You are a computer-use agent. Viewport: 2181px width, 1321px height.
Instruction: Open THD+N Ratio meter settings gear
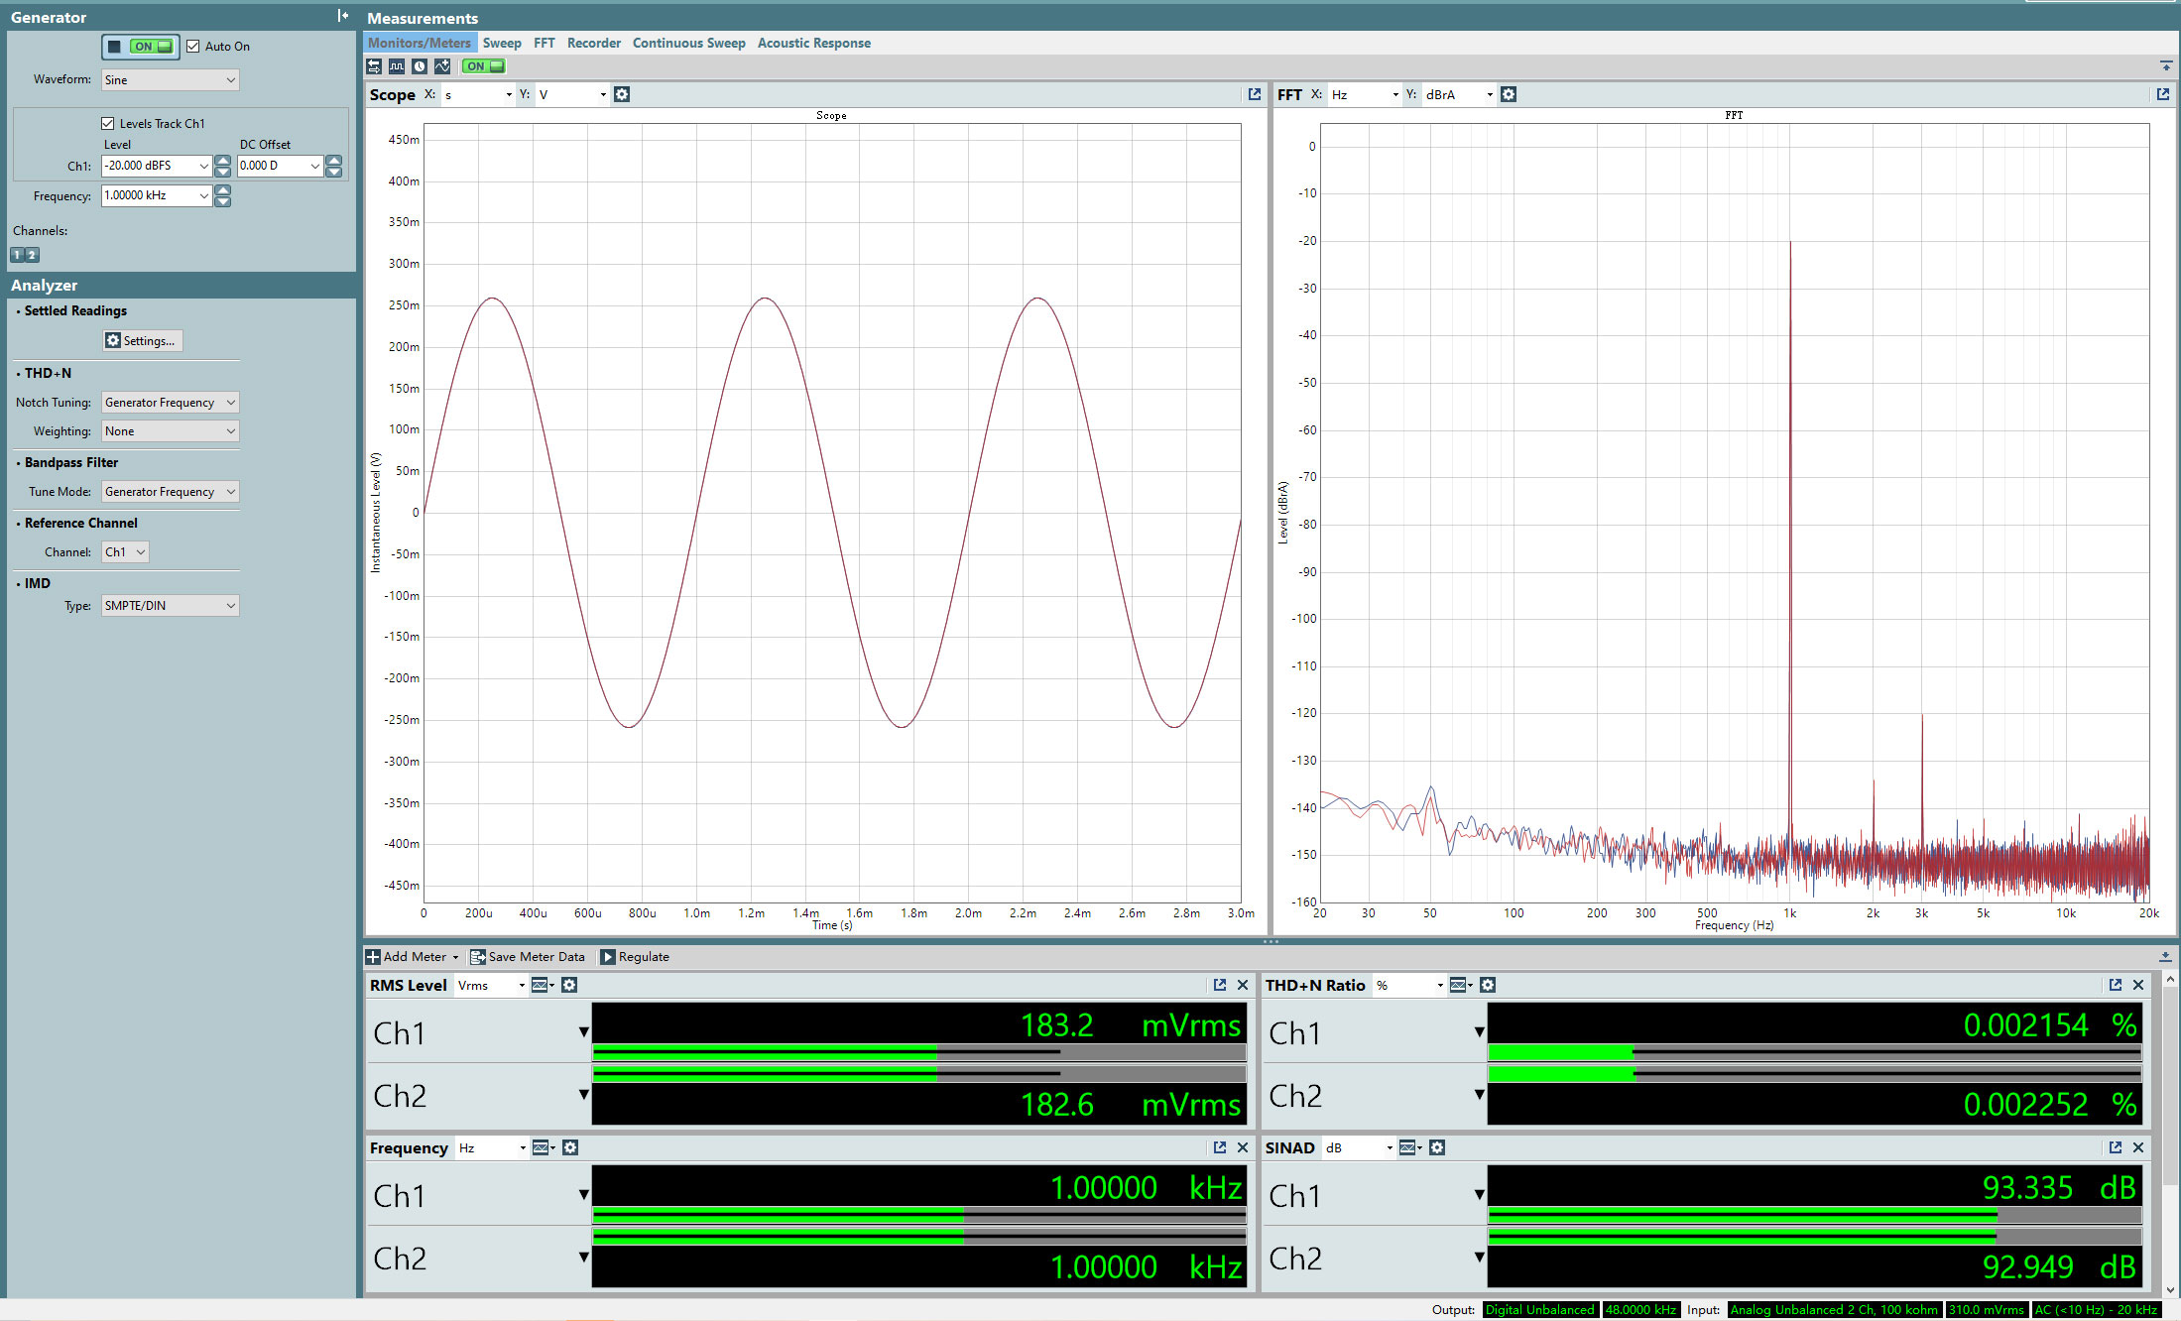[x=1488, y=985]
